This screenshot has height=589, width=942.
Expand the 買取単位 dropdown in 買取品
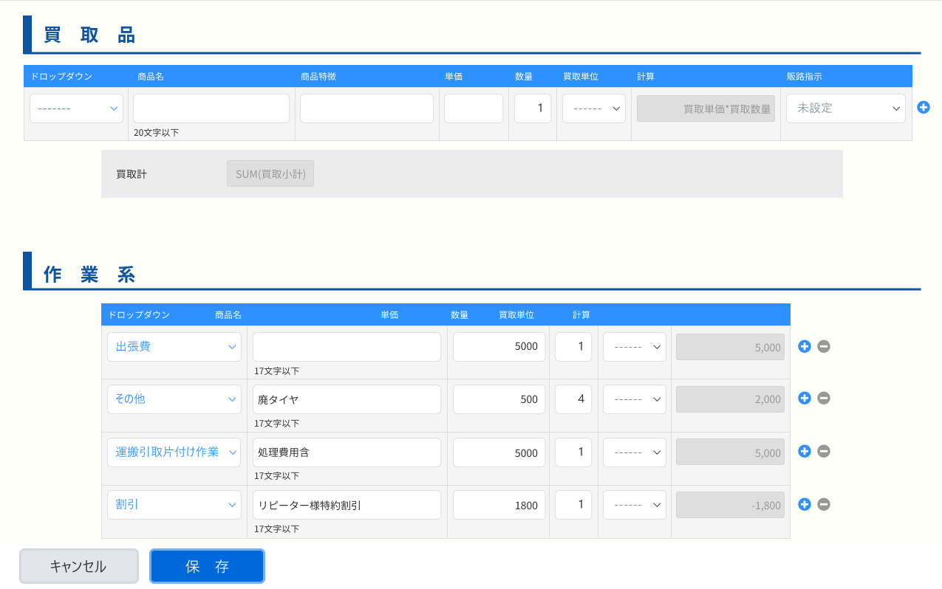[x=593, y=108]
